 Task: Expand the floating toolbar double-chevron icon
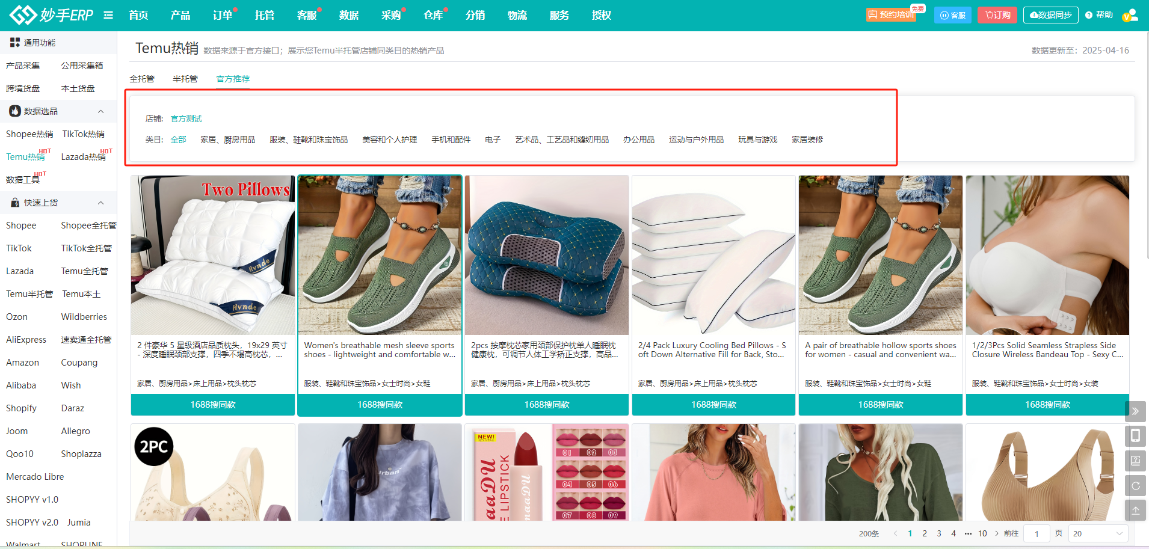(x=1135, y=411)
